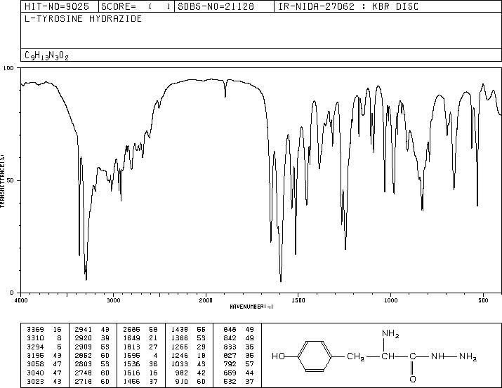The image size is (502, 388).
Task: Click the 500 wavenumber axis label
Action: click(483, 300)
